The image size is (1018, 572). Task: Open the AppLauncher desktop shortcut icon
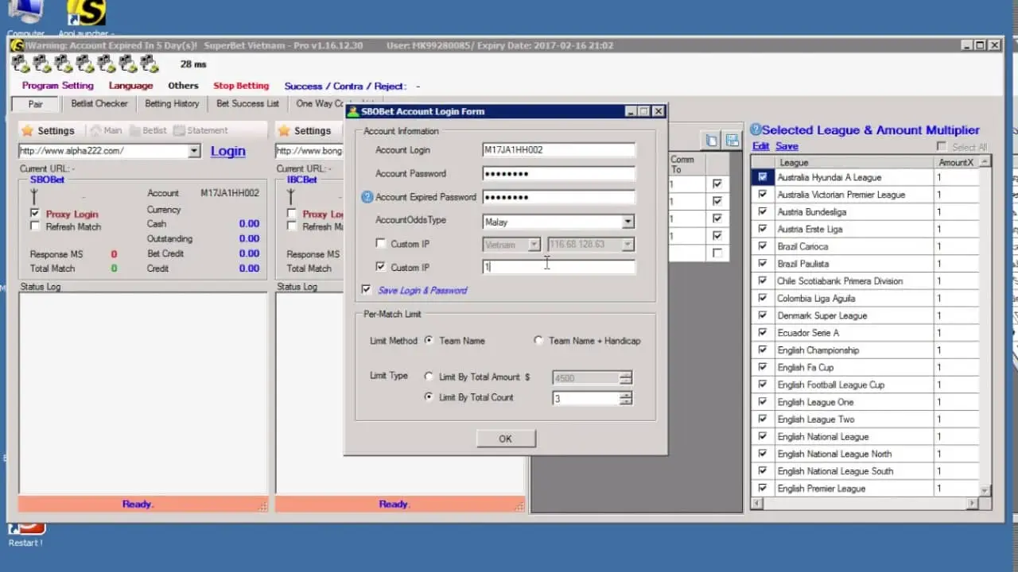86,14
